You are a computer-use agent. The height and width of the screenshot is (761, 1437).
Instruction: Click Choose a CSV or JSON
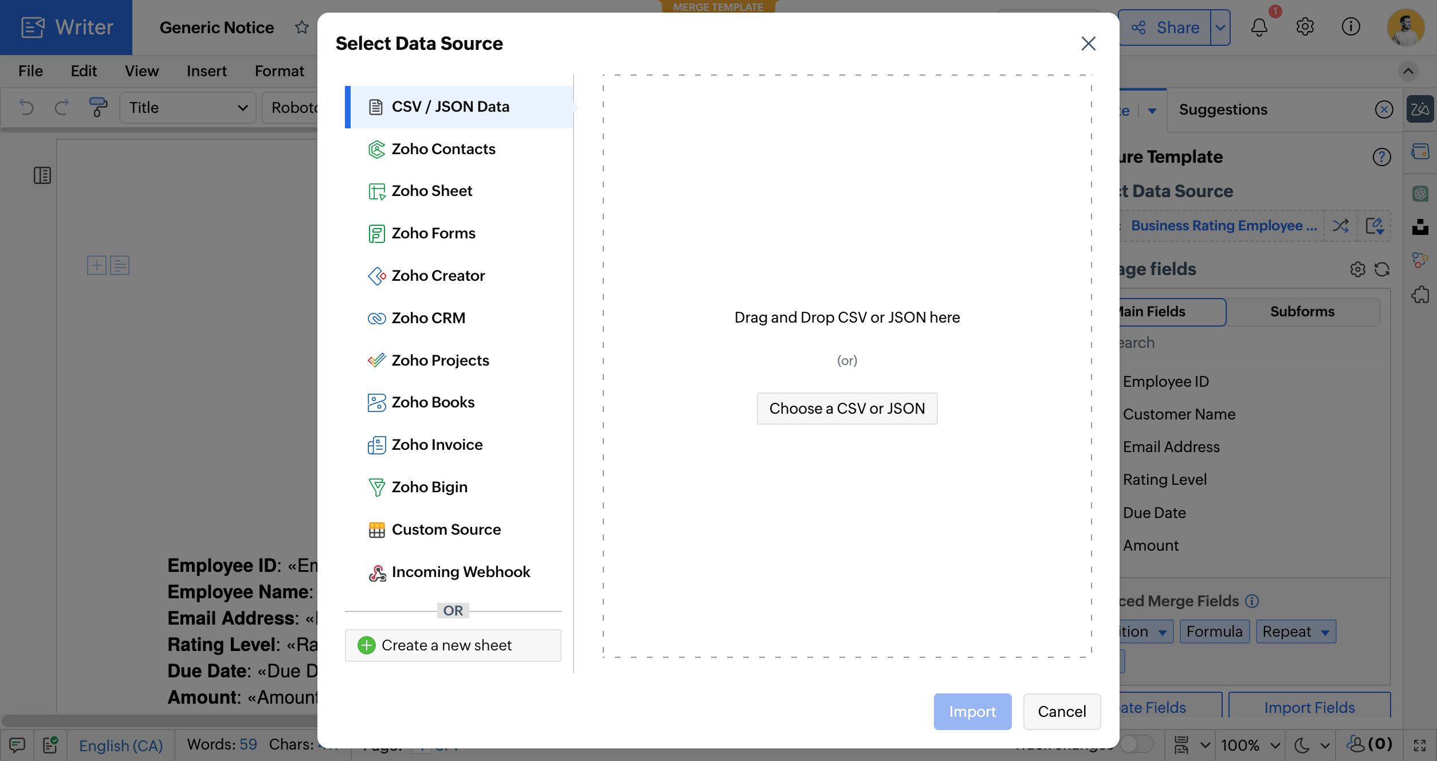(x=847, y=409)
